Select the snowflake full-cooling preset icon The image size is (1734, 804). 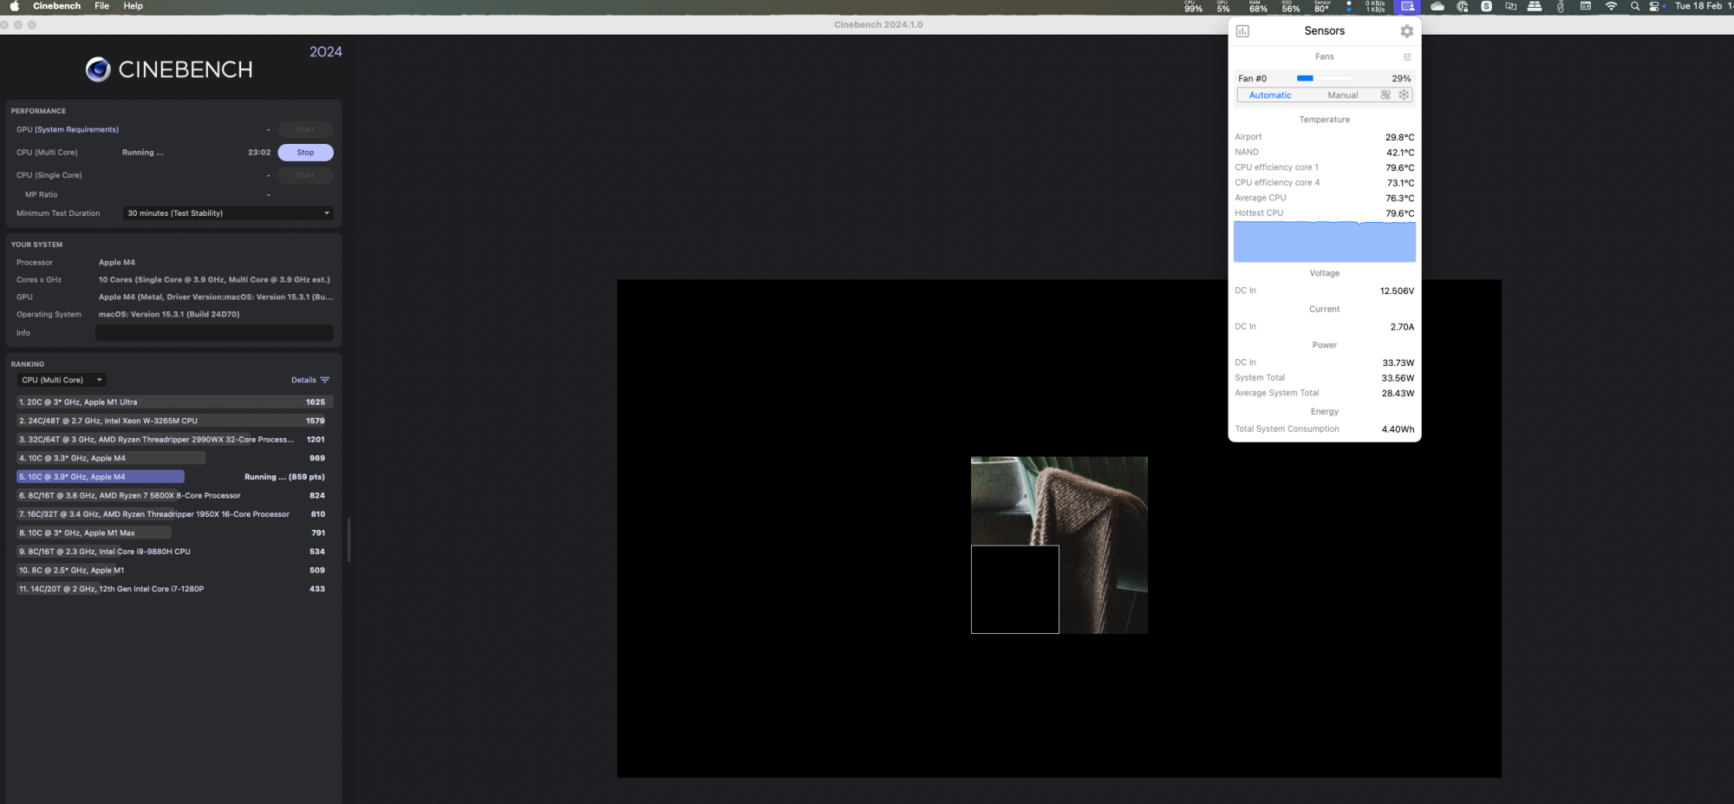coord(1404,95)
